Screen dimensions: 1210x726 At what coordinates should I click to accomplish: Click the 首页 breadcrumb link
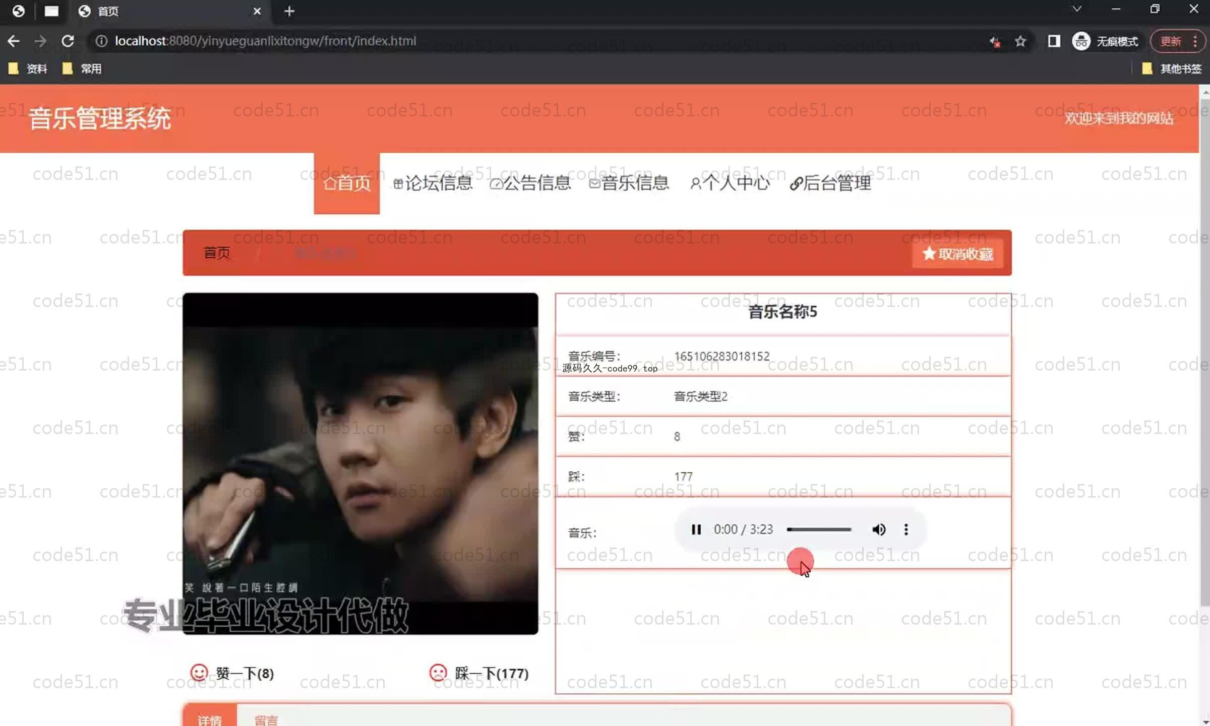click(217, 253)
